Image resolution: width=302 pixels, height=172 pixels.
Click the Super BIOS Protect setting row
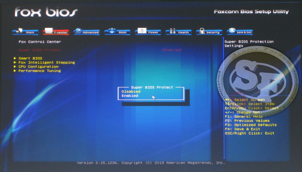coord(100,50)
